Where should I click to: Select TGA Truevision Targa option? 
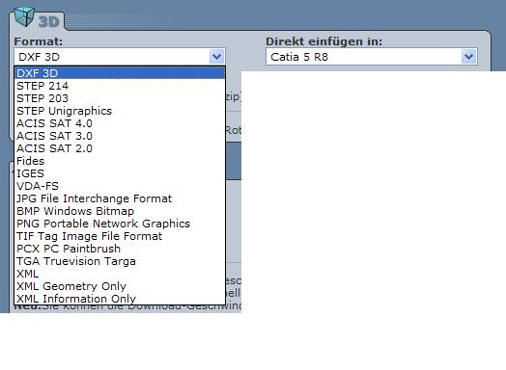pos(120,261)
